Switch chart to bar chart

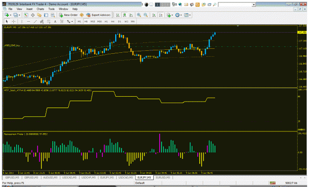(118, 15)
